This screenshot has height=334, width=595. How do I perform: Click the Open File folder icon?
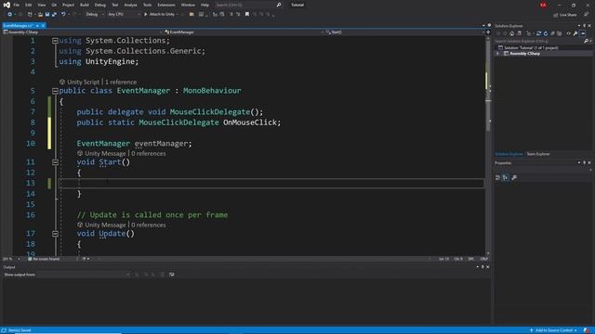click(x=40, y=15)
